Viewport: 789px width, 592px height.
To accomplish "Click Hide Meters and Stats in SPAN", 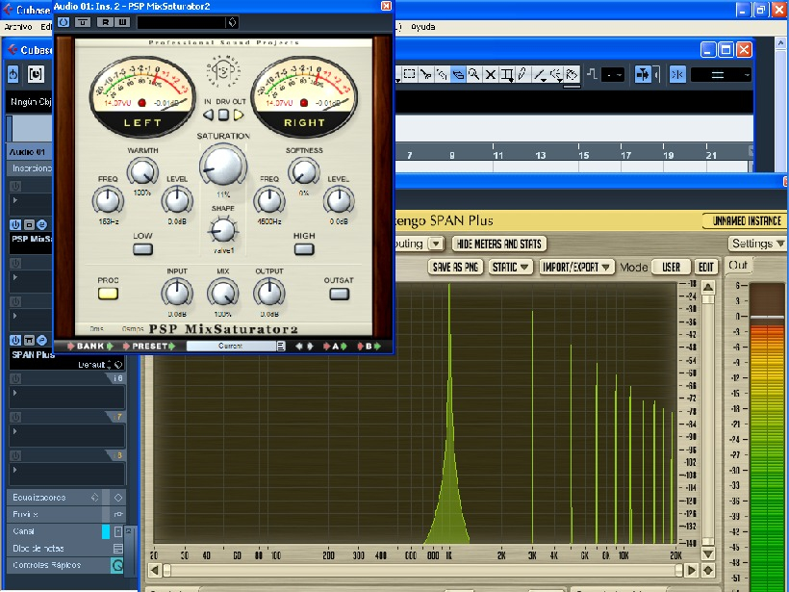I will [499, 245].
